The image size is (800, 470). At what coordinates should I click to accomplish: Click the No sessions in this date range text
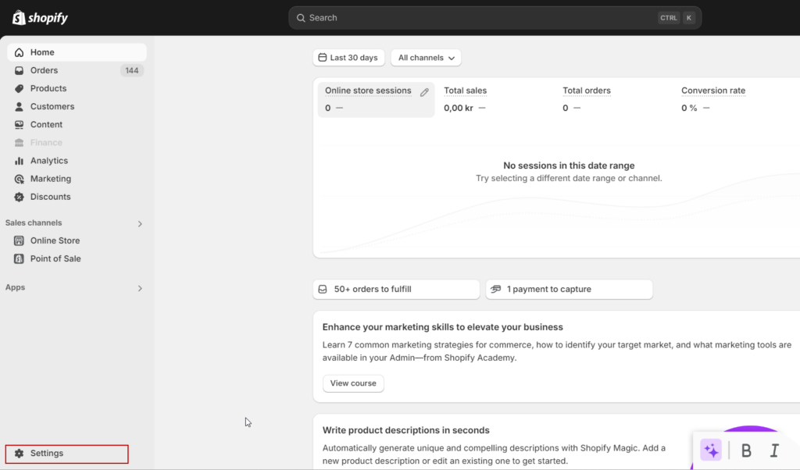[x=569, y=166]
